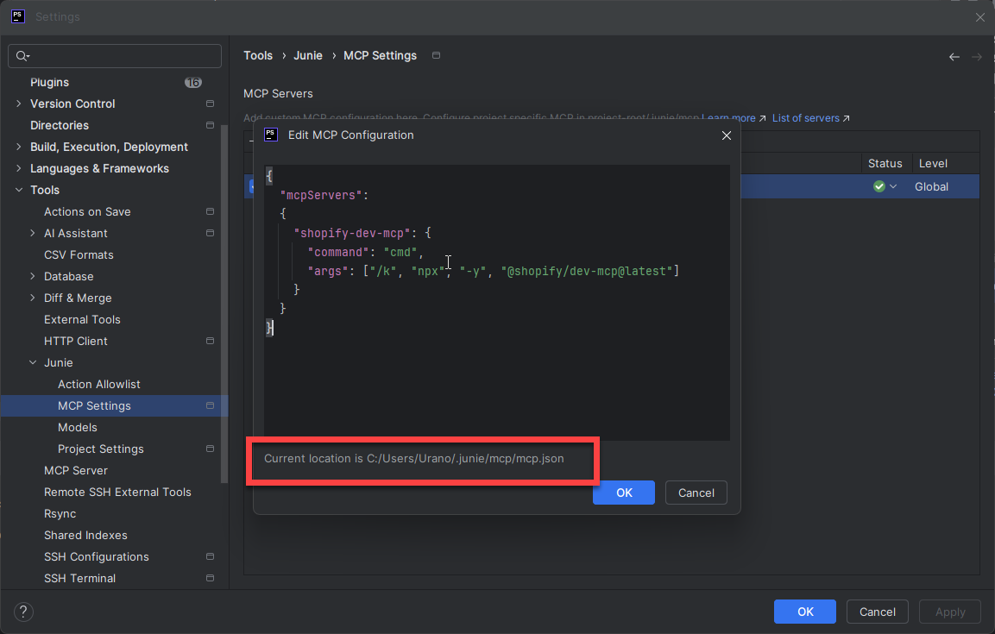
Task: Go back using the left arrow
Action: 954,57
